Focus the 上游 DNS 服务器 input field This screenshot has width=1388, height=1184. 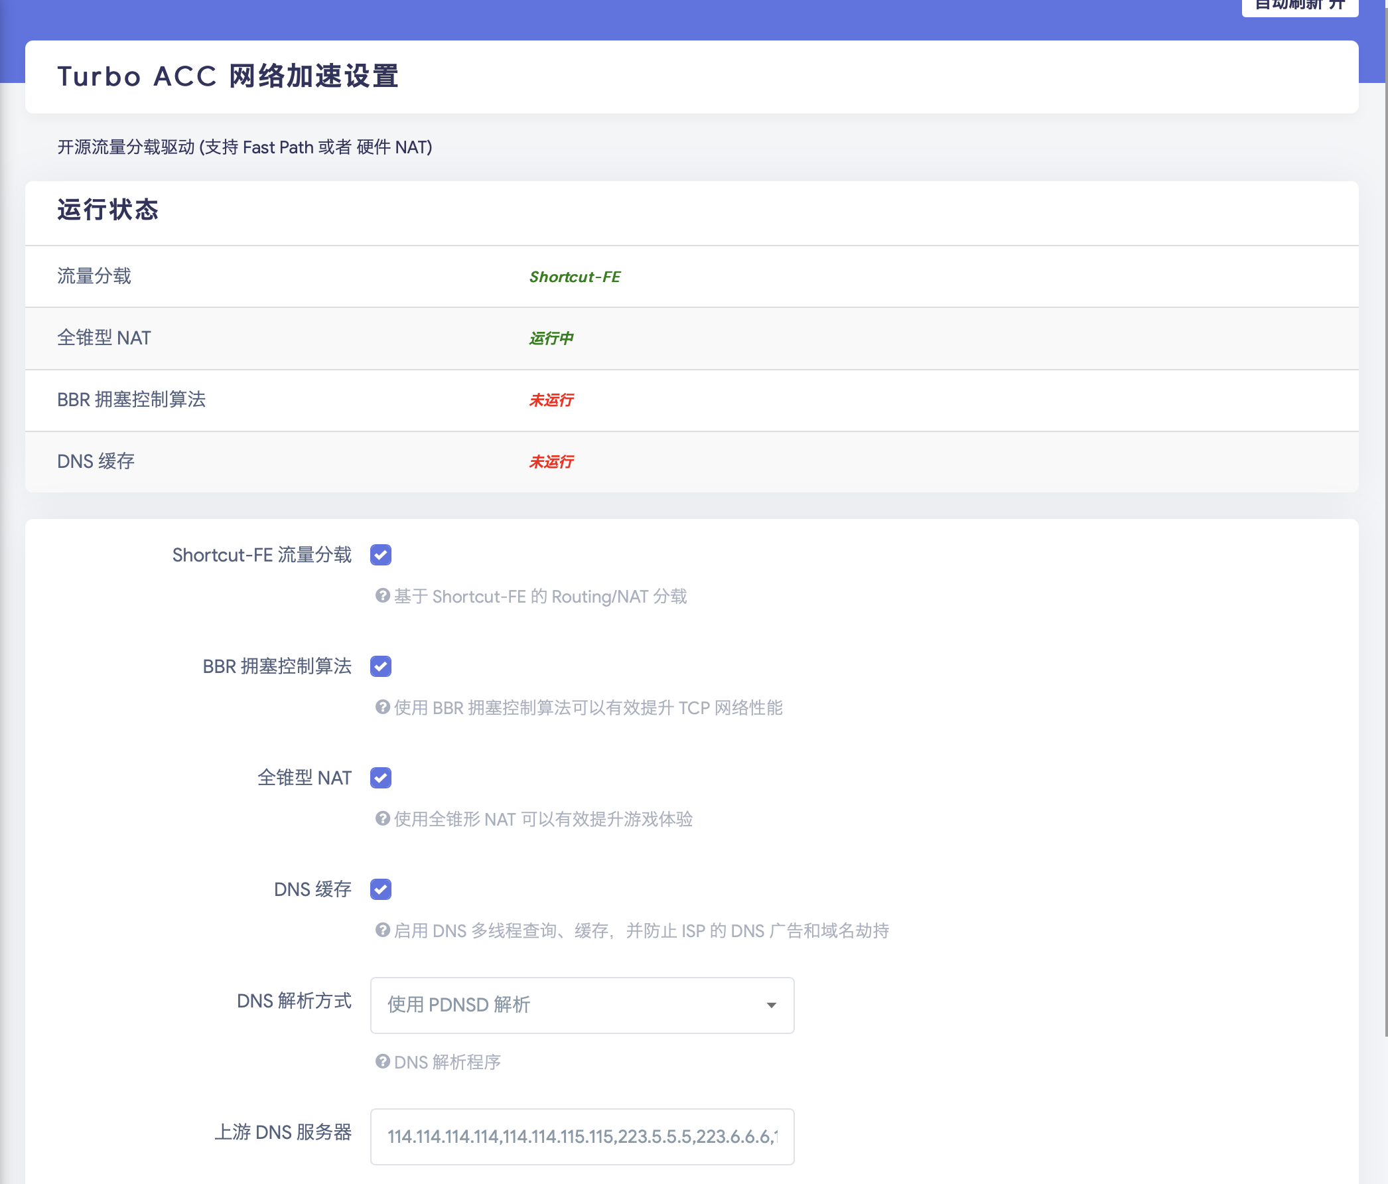point(581,1136)
